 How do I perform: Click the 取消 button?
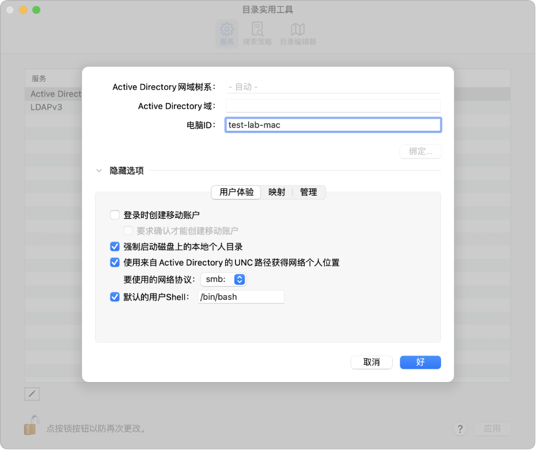pos(371,362)
